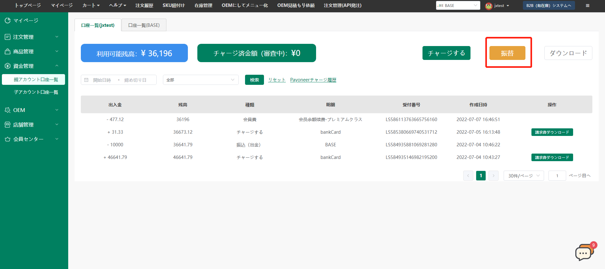
Task: Click the 商品管理 sidebar bag icon
Action: pyautogui.click(x=8, y=51)
